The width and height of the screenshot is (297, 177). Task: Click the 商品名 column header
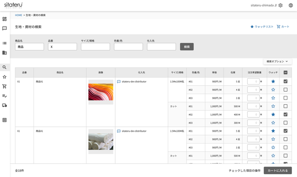pyautogui.click(x=60, y=73)
